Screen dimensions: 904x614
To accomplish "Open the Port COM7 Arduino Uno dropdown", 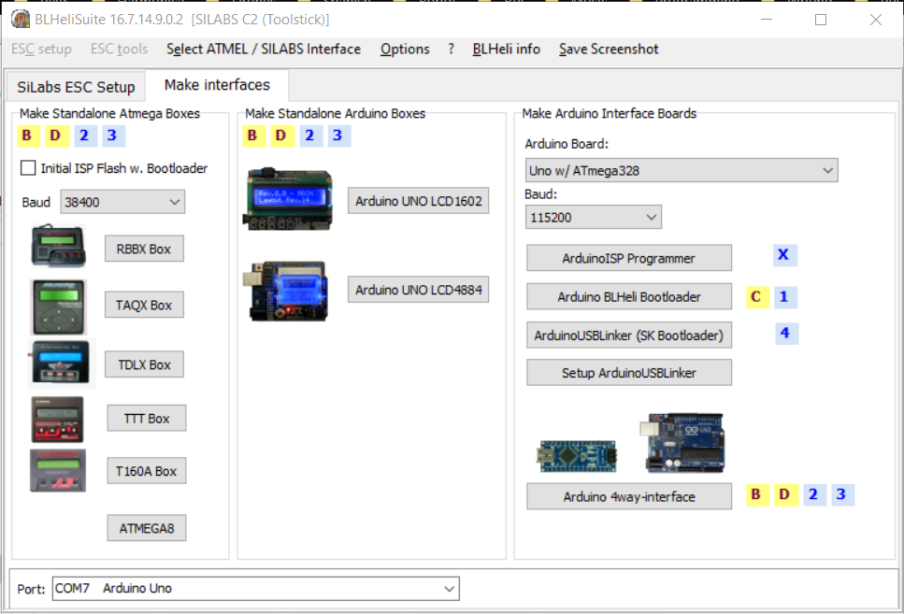I will 255,589.
